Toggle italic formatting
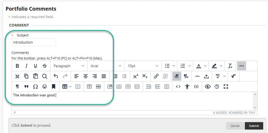The height and width of the screenshot is (133, 268). click(x=26, y=66)
